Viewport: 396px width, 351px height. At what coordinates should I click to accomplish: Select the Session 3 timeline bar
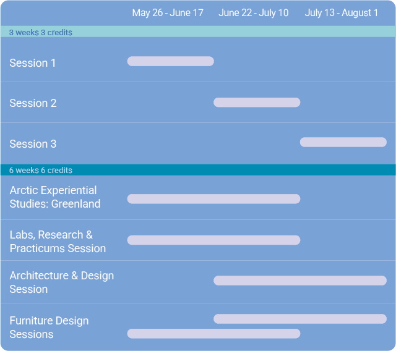(x=343, y=142)
